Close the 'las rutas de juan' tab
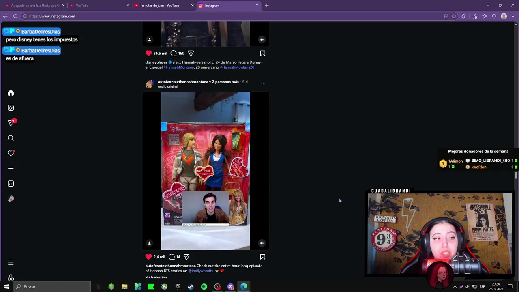Image resolution: width=519 pixels, height=292 pixels. click(192, 6)
